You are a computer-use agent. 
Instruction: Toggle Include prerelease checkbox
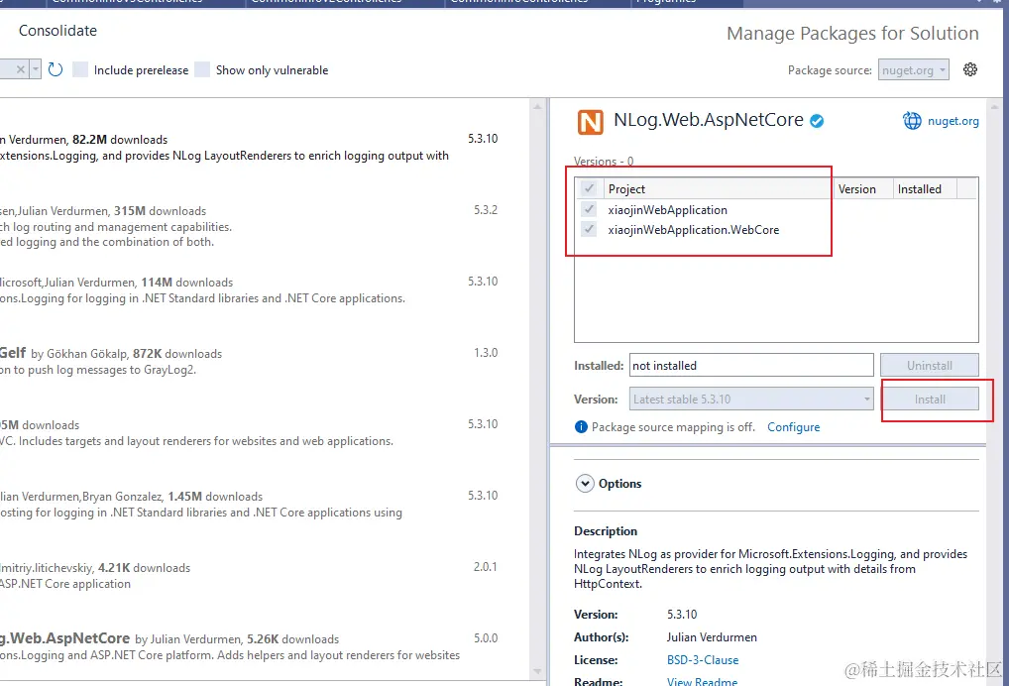(x=80, y=69)
